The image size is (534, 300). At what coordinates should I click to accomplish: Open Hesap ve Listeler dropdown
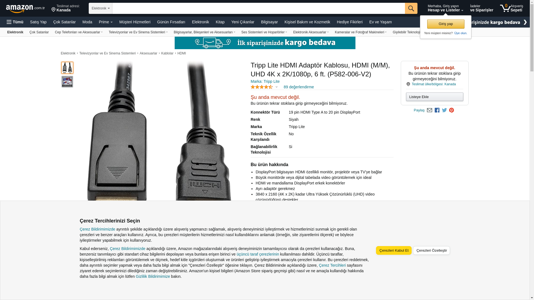[445, 8]
